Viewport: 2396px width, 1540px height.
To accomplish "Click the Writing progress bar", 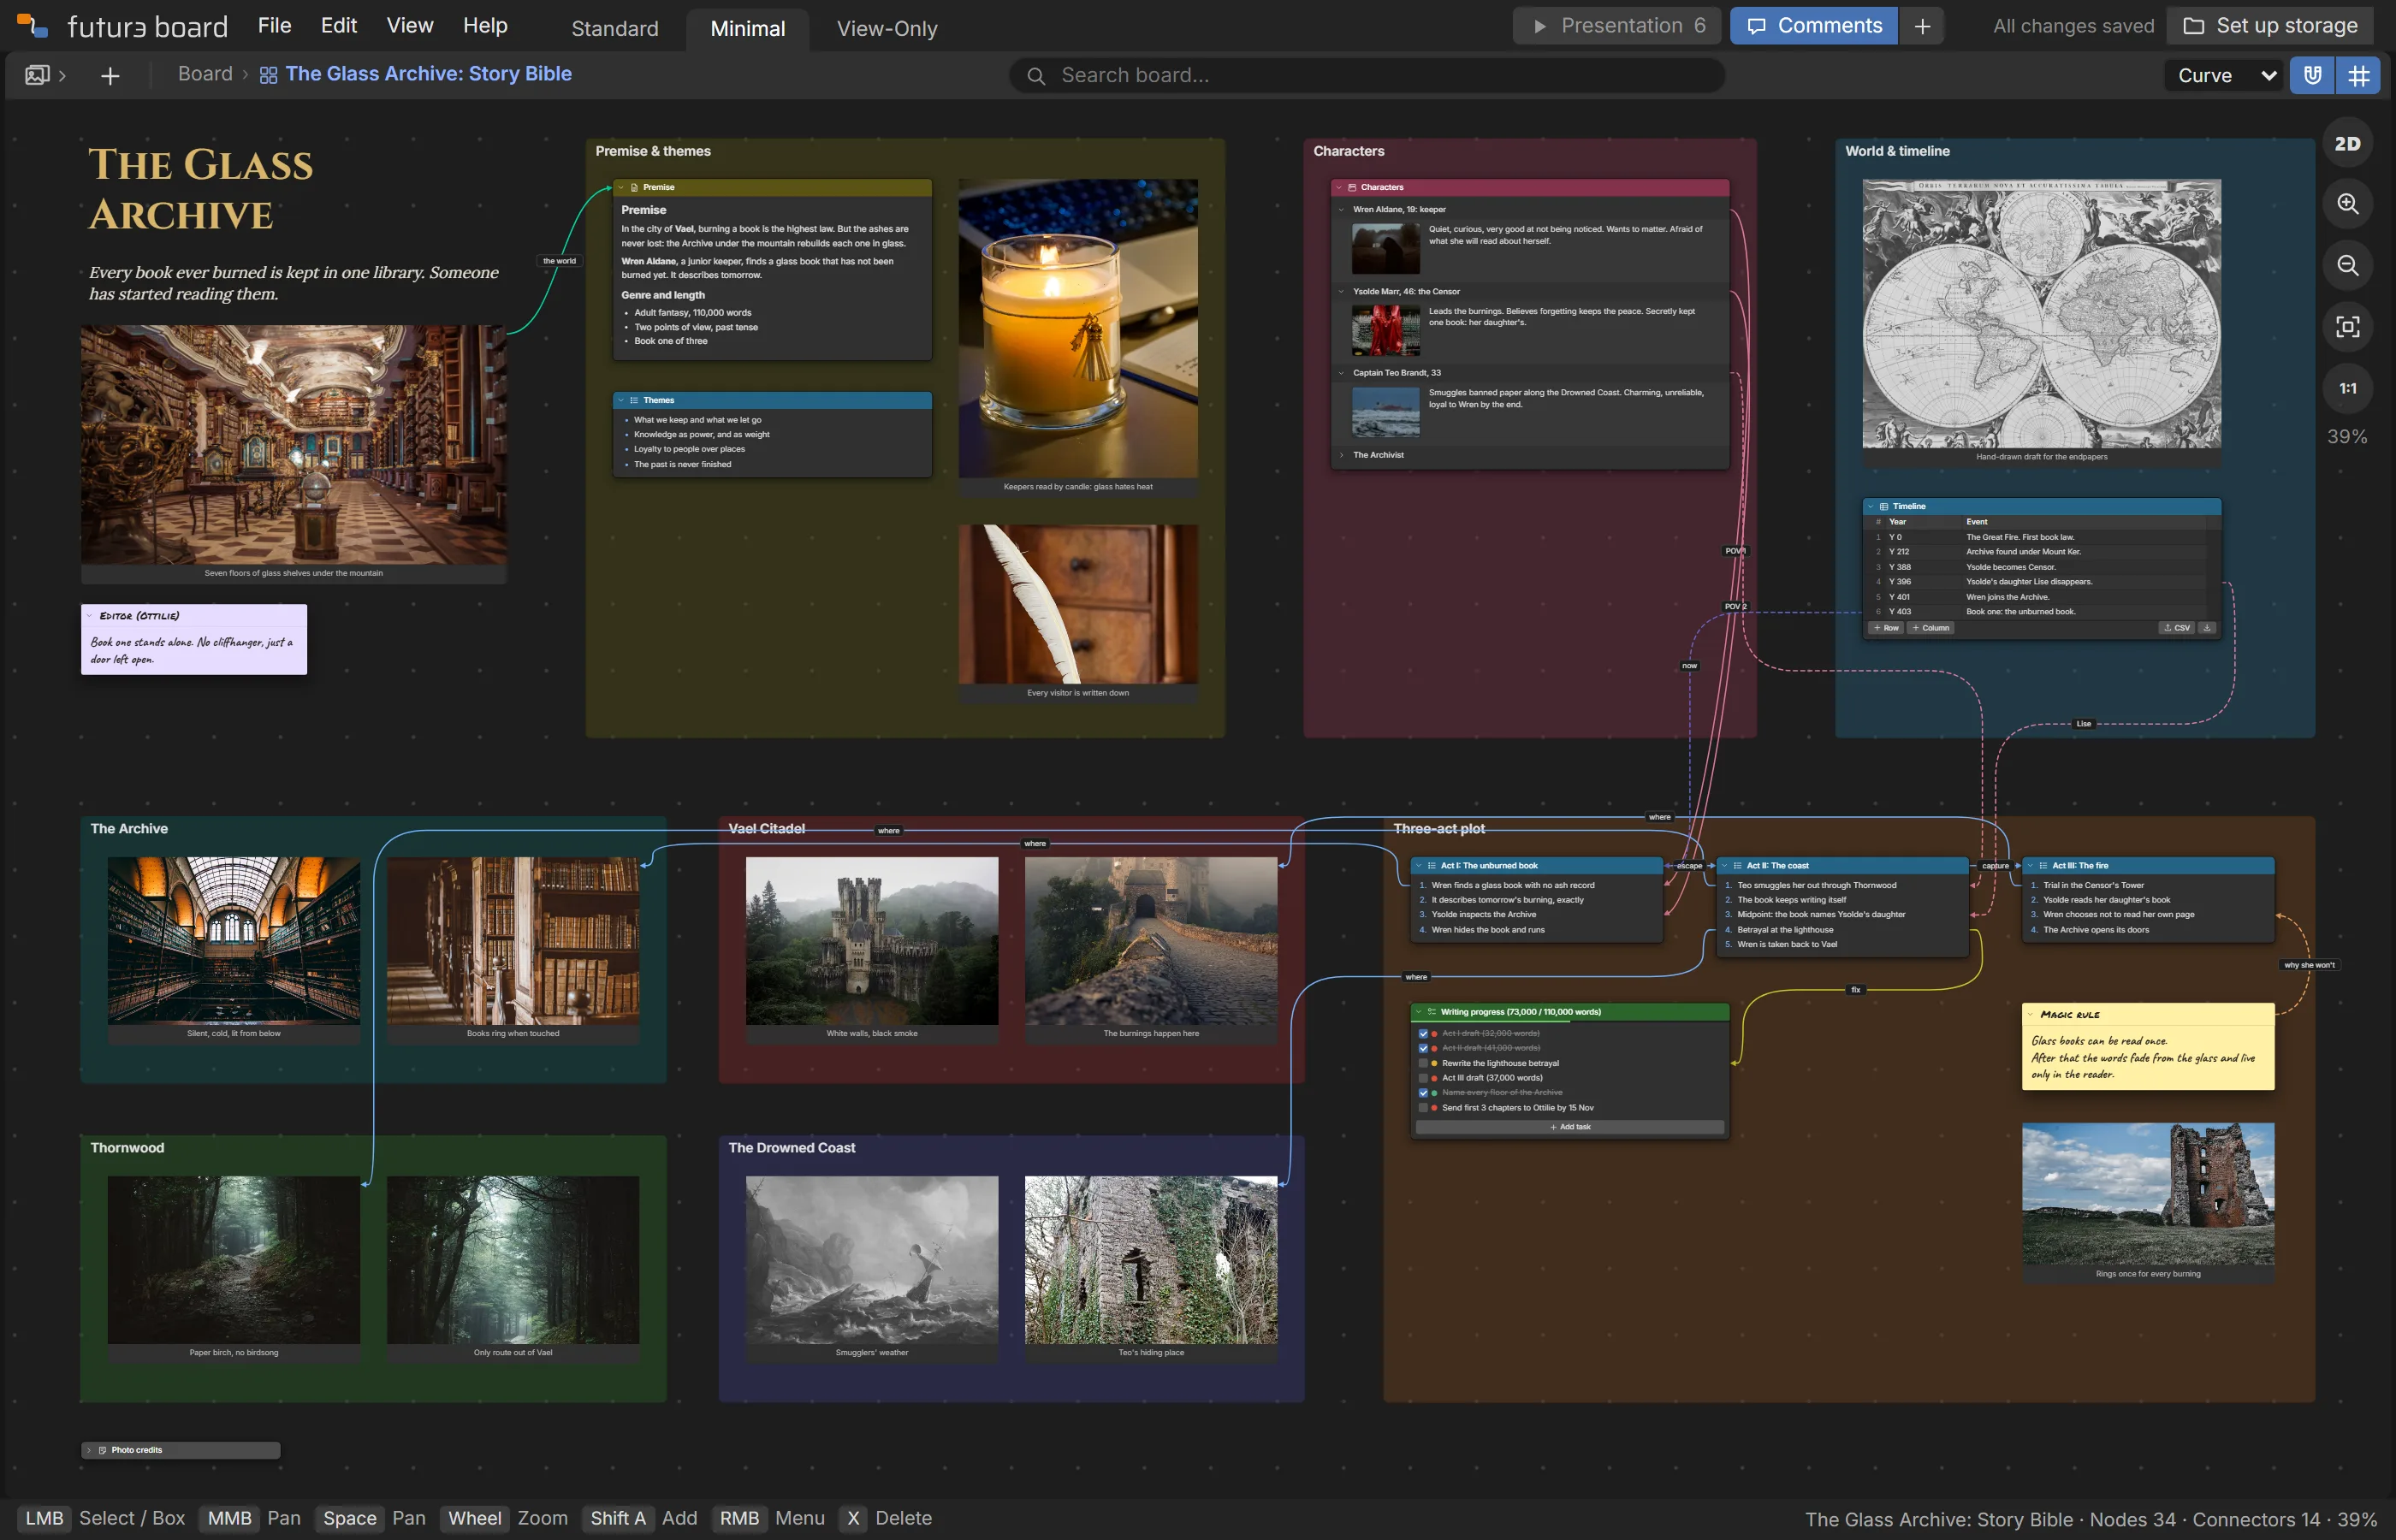I will [1570, 1022].
